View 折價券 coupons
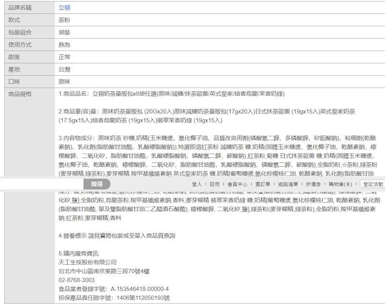Image resolution: width=385 pixels, height=306 pixels. point(313,184)
